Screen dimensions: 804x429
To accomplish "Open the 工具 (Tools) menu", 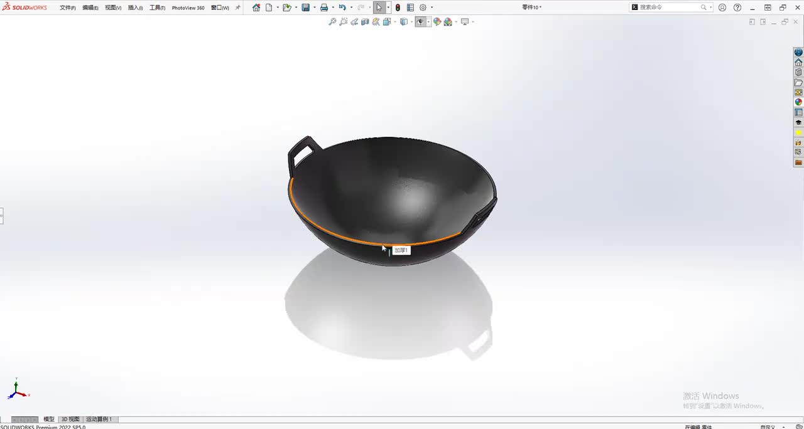I will coord(157,8).
